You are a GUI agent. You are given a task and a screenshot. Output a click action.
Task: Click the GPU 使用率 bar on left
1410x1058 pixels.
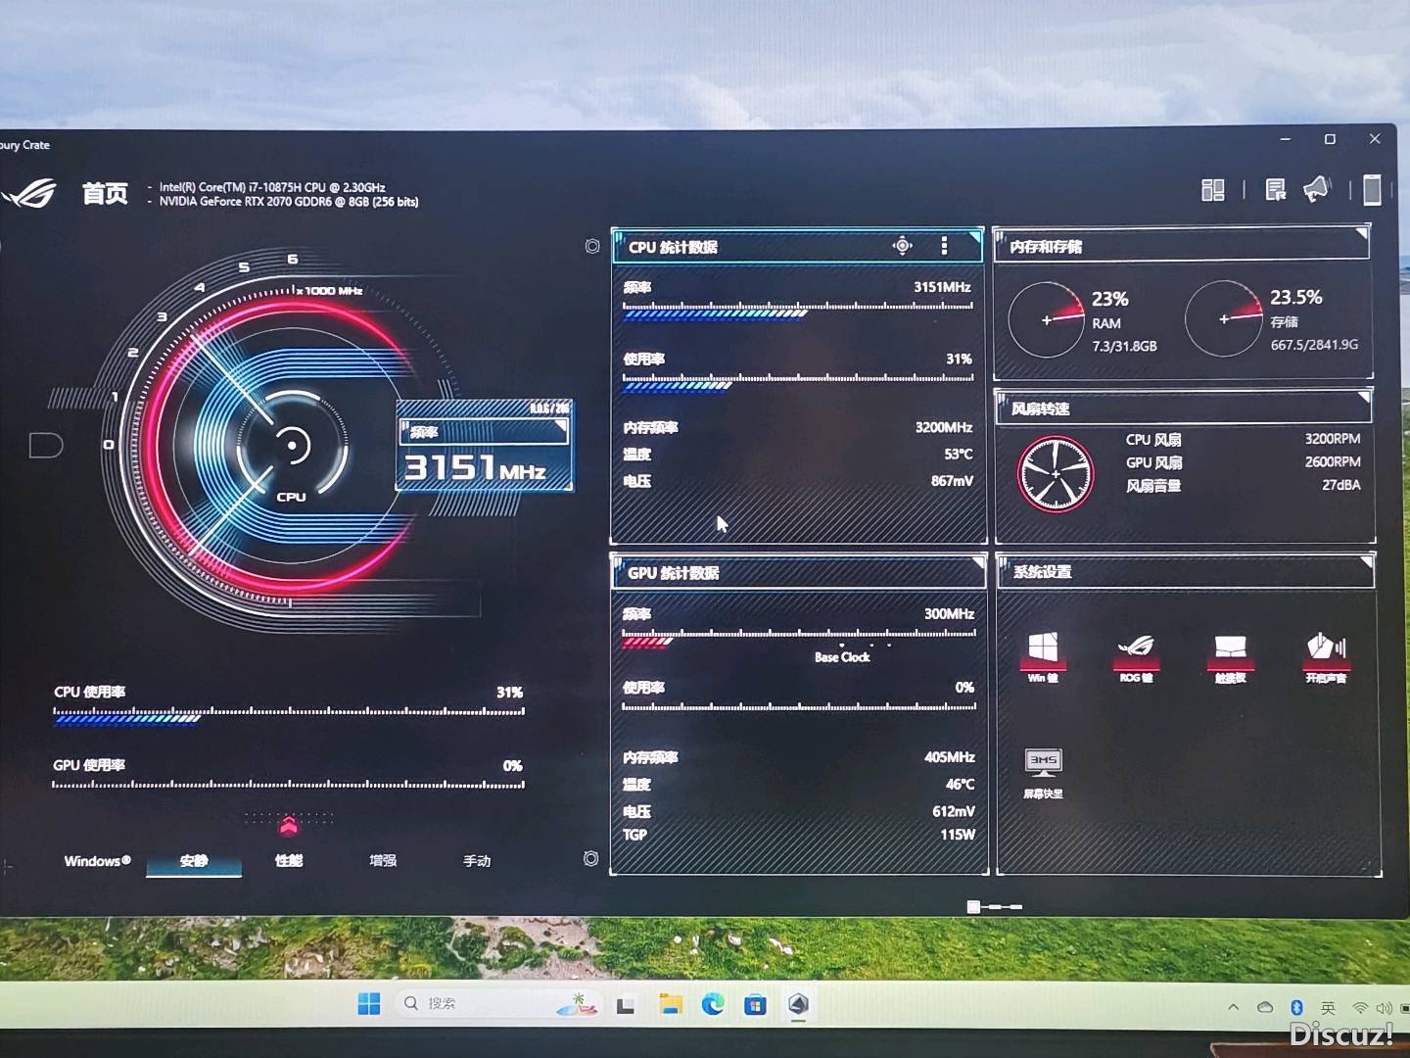tap(289, 784)
